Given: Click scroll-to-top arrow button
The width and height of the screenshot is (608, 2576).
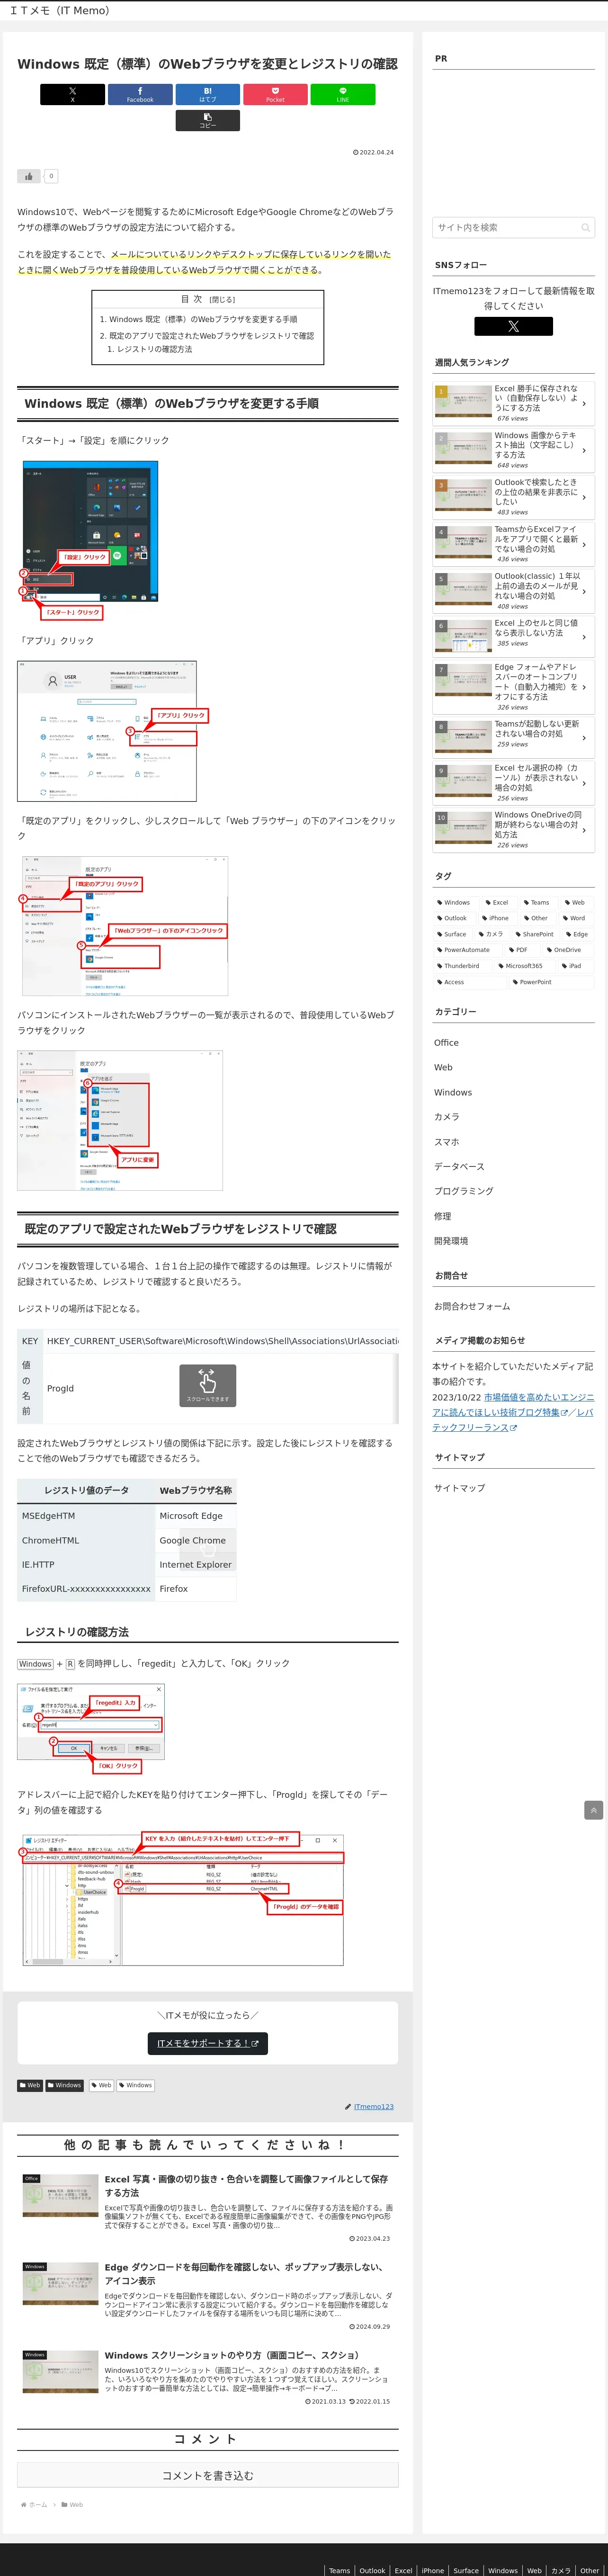Looking at the screenshot, I should pyautogui.click(x=593, y=1810).
